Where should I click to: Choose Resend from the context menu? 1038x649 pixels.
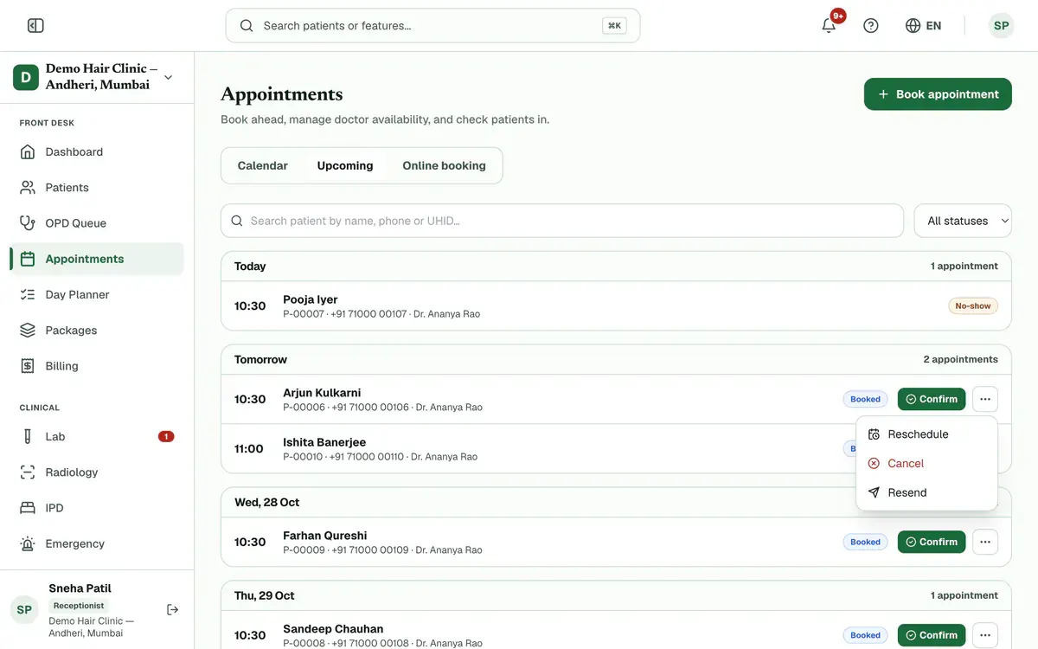pos(926,492)
